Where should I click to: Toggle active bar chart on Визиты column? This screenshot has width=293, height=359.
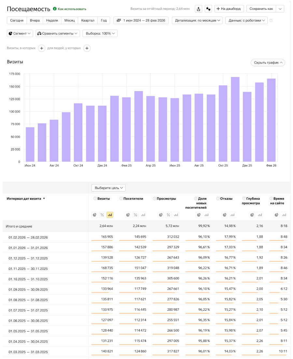point(110,215)
